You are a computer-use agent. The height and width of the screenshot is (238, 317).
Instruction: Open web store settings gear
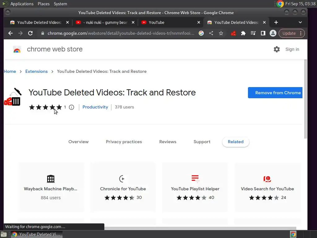(276, 49)
